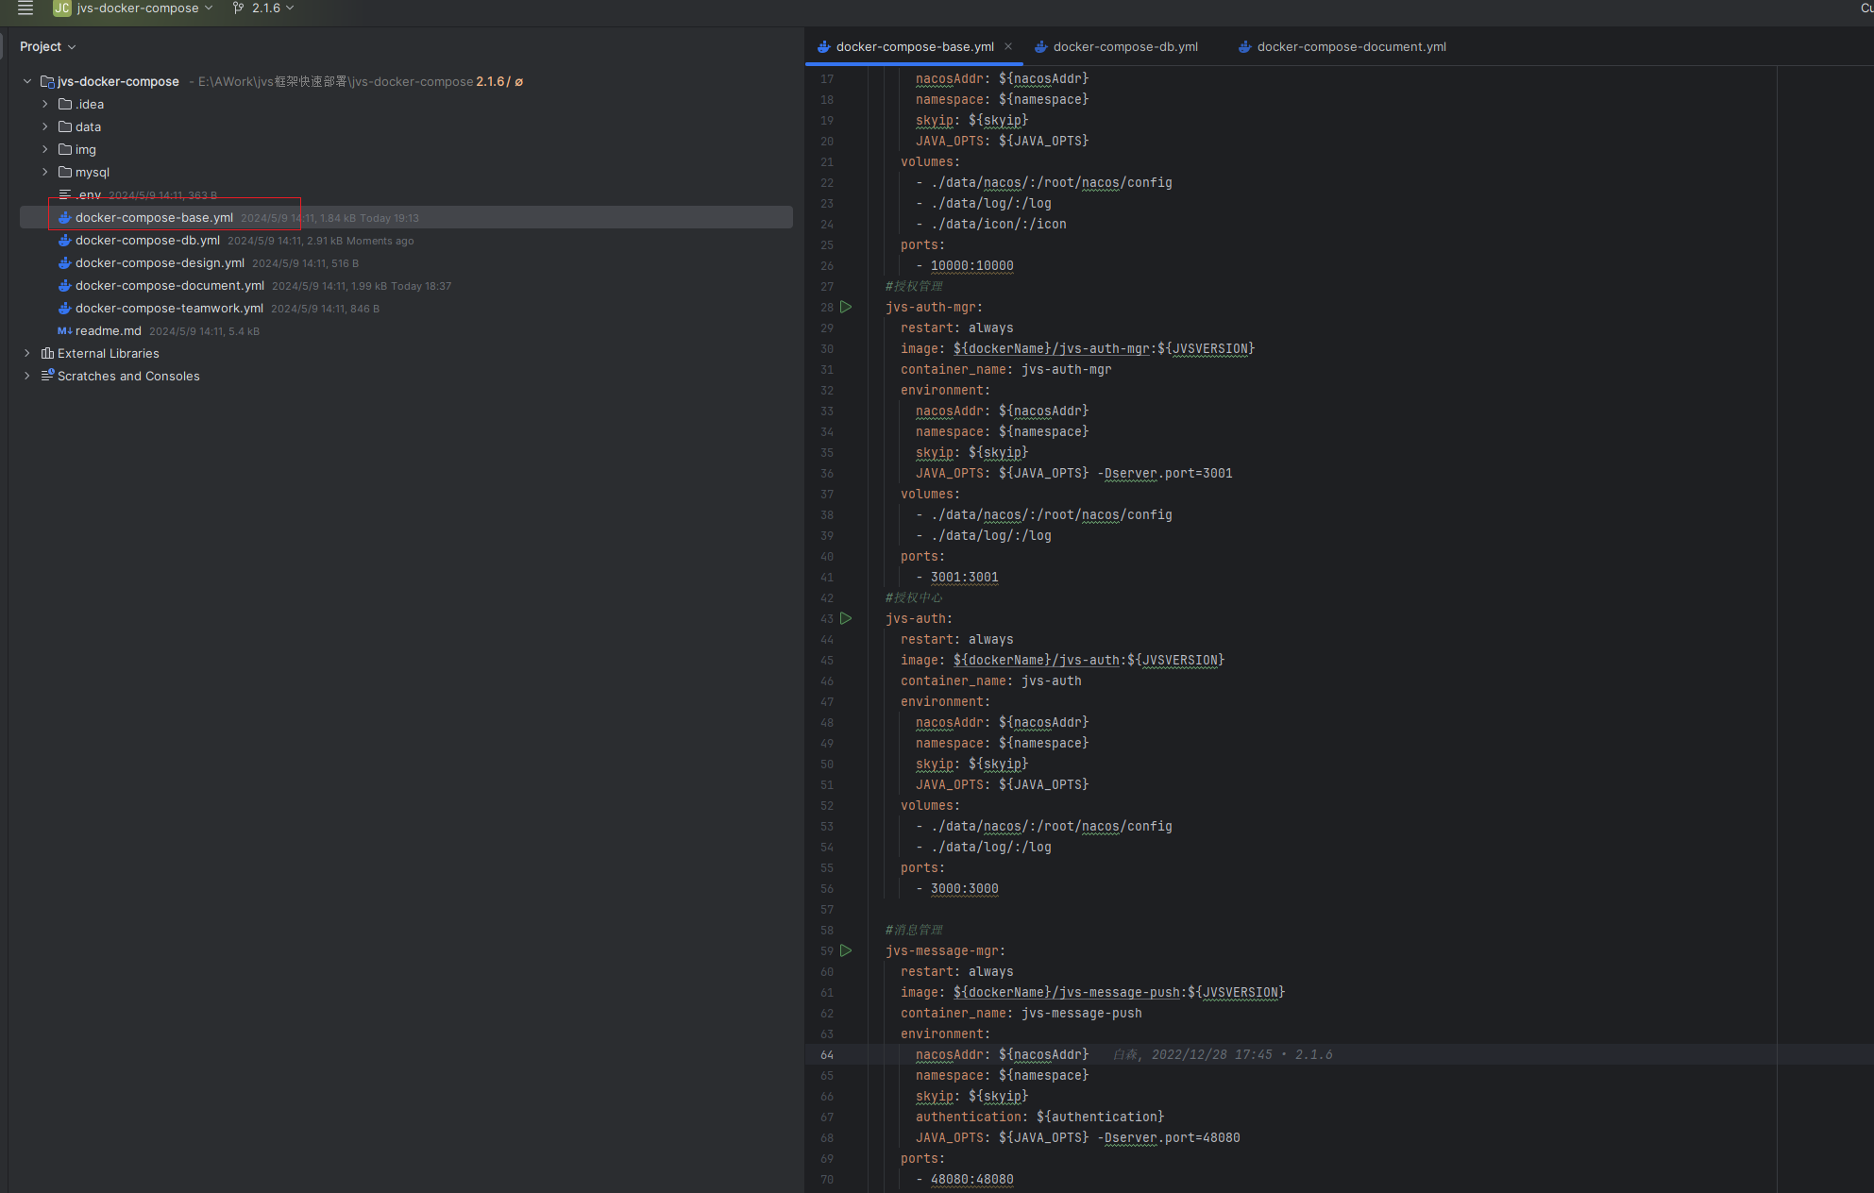Viewport: 1874px width, 1193px height.
Task: Click the Scratches and Consoles icon
Action: 47,376
